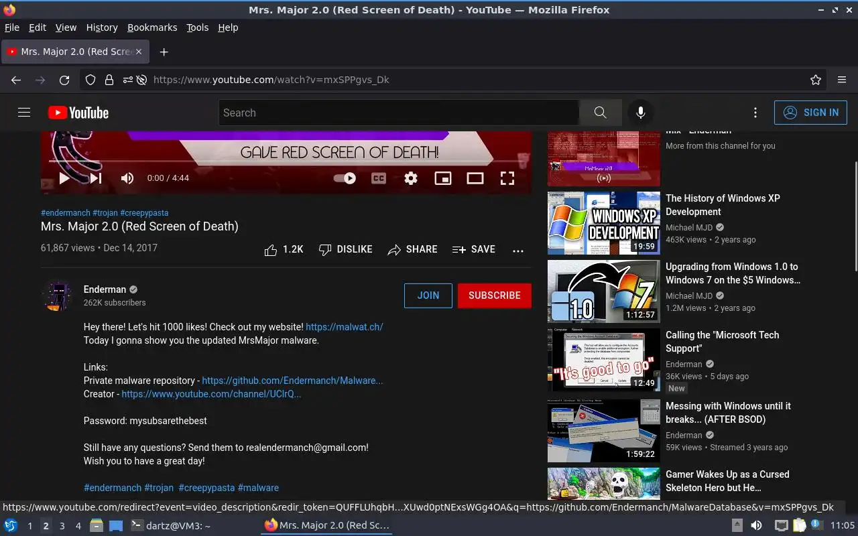Sign in to YouTube
The width and height of the screenshot is (858, 536).
810,113
